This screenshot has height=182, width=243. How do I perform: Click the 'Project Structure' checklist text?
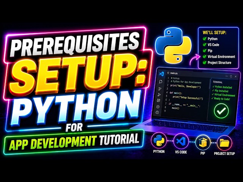pos(219,63)
